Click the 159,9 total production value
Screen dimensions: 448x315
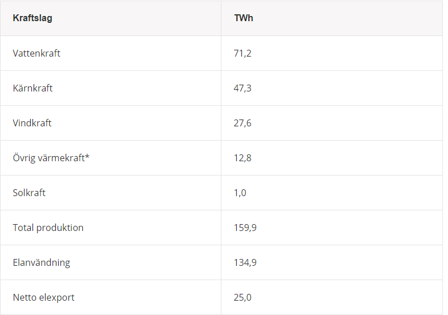coord(245,228)
